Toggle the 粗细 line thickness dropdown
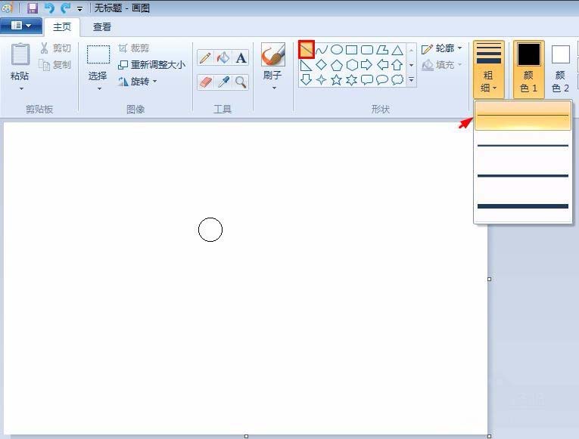This screenshot has width=579, height=439. (488, 69)
